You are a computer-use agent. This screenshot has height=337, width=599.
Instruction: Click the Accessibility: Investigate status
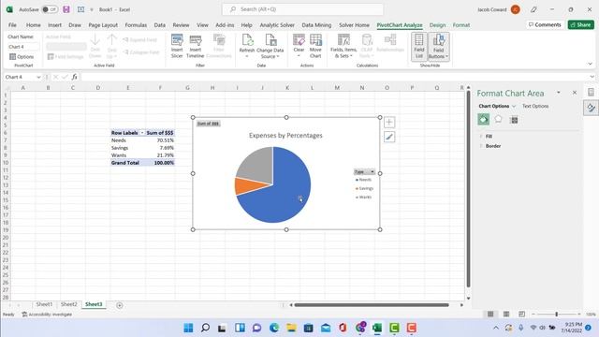pyautogui.click(x=47, y=315)
